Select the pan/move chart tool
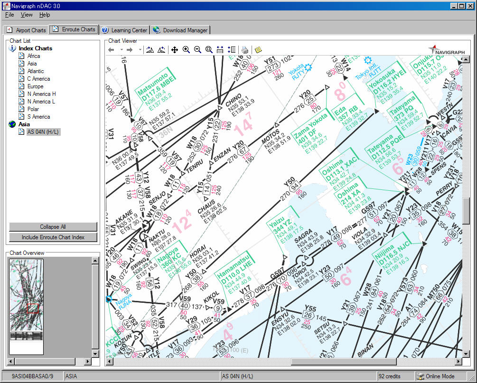Viewport: 477px width, 383px height. (x=175, y=50)
